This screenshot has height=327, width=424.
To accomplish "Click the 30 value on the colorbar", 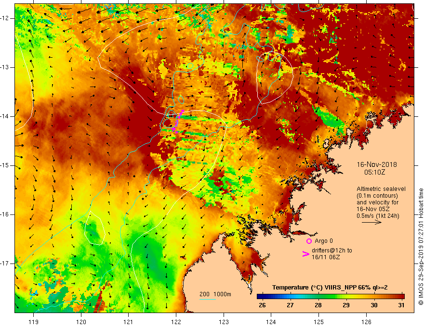I will [374, 305].
